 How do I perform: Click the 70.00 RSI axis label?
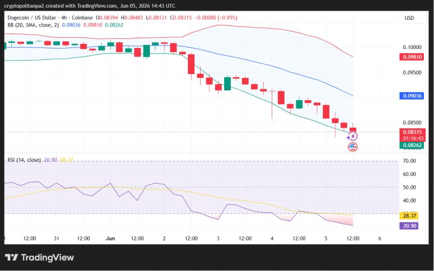[409, 161]
